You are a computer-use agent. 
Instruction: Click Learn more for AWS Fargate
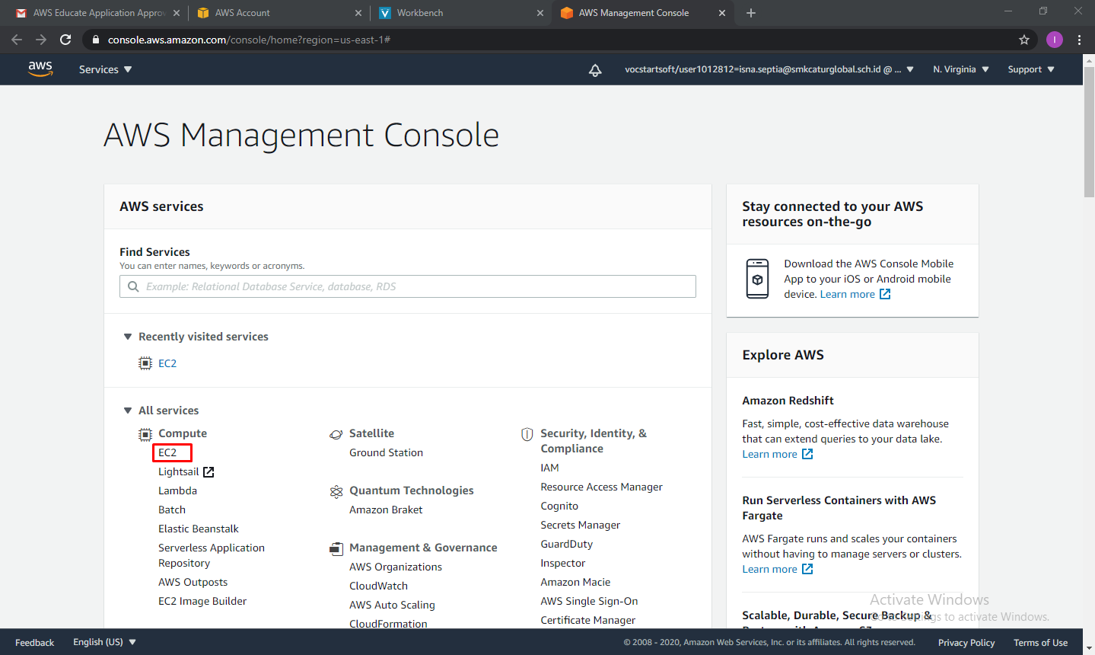pyautogui.click(x=769, y=569)
